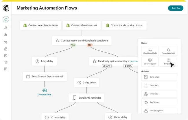Image resolution: width=188 pixels, height=120 pixels.
Task: Choose Time delay rule tile
Action: (168, 62)
